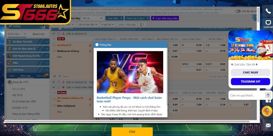Send the chat message with arrow icon
The image size is (273, 136).
click(268, 95)
